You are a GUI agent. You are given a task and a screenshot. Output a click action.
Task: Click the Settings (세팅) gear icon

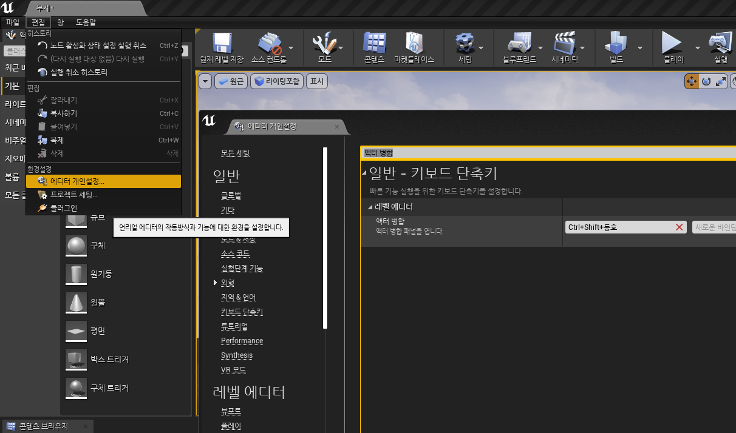tap(465, 43)
